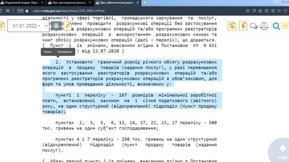Open a new tab with plus button

pos(145,3)
